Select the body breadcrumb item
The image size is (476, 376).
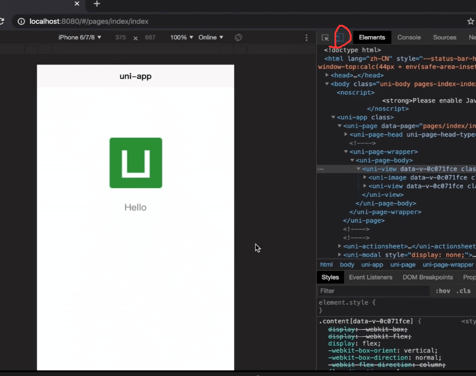(347, 265)
